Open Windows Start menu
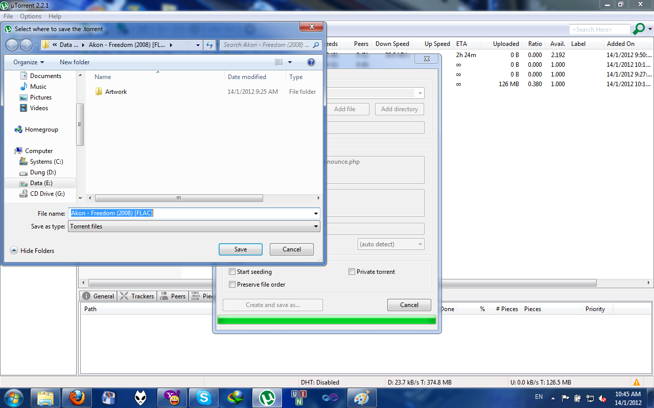654x408 pixels. (x=14, y=397)
